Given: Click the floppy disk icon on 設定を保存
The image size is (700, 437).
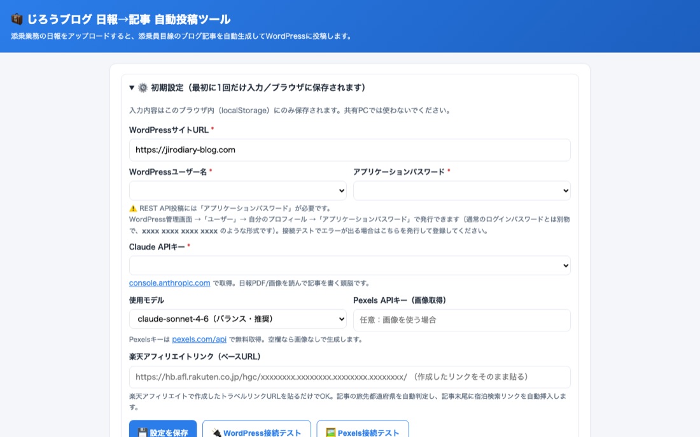Looking at the screenshot, I should 143,433.
